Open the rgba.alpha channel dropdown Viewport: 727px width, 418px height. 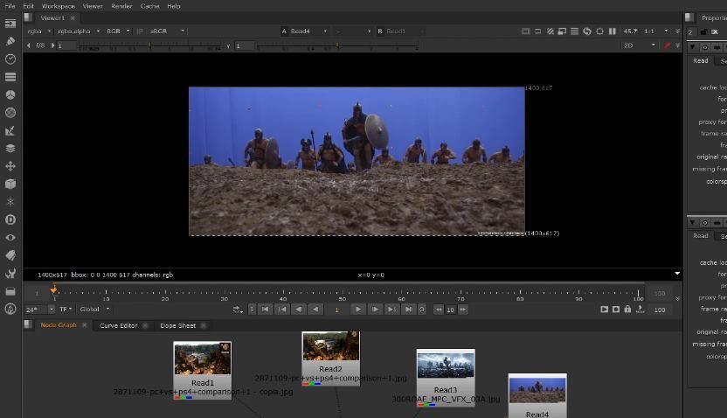pyautogui.click(x=79, y=31)
